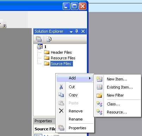
Task: Close the Solution Explorer panel
Action: pos(83,31)
